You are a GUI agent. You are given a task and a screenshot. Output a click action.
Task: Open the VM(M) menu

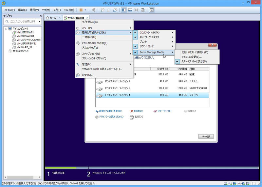[x=46, y=10]
